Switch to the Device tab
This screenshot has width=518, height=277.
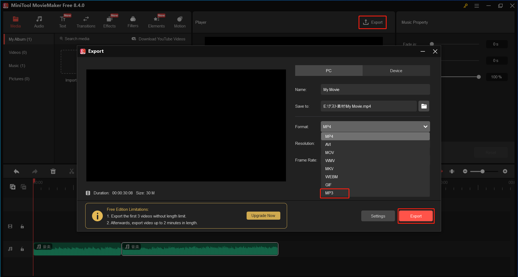[x=396, y=71]
